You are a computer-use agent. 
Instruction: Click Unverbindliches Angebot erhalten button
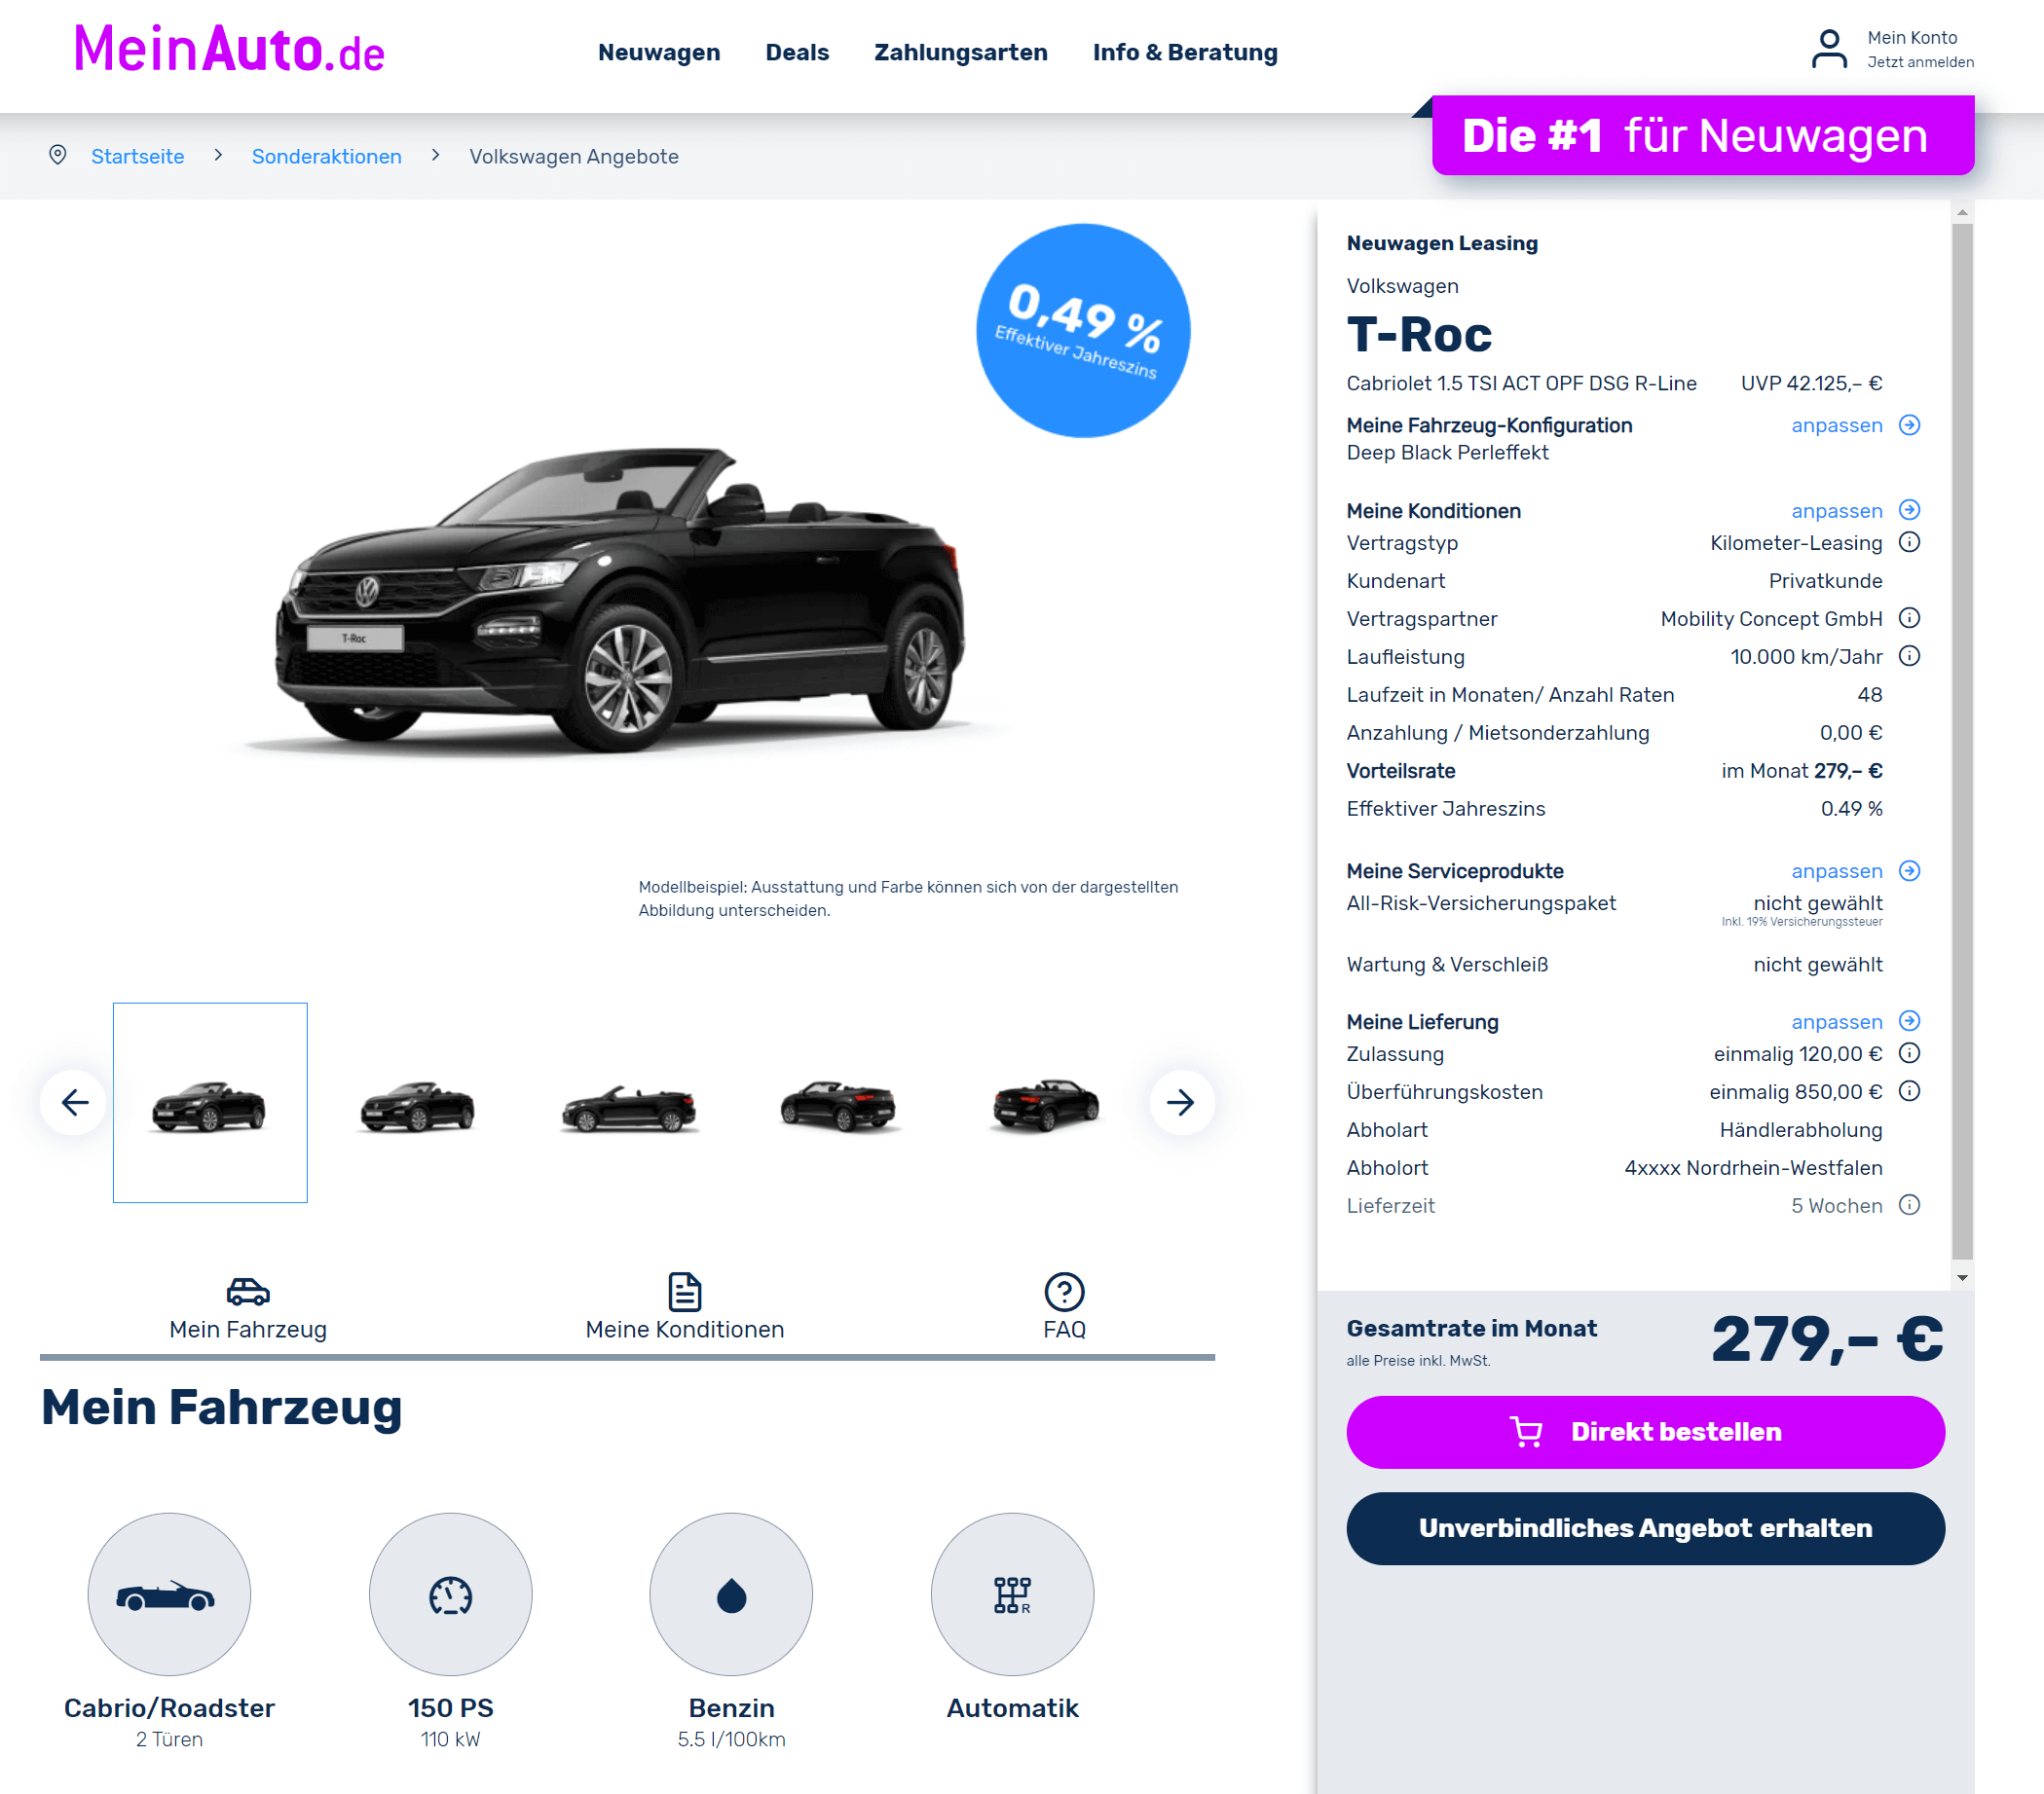click(1645, 1528)
